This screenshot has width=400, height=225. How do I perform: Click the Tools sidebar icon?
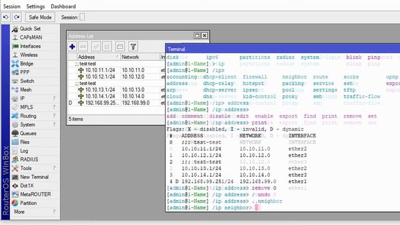pyautogui.click(x=15, y=168)
